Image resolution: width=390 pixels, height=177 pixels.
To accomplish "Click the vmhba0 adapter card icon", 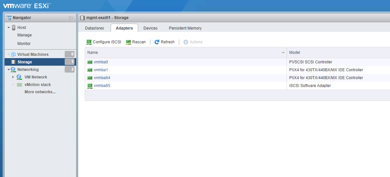I will click(x=90, y=62).
